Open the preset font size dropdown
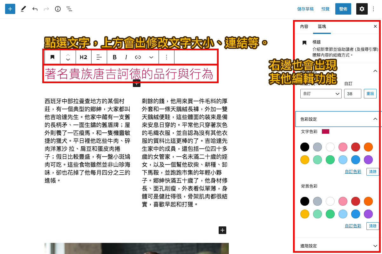The width and height of the screenshot is (382, 254). pos(321,94)
